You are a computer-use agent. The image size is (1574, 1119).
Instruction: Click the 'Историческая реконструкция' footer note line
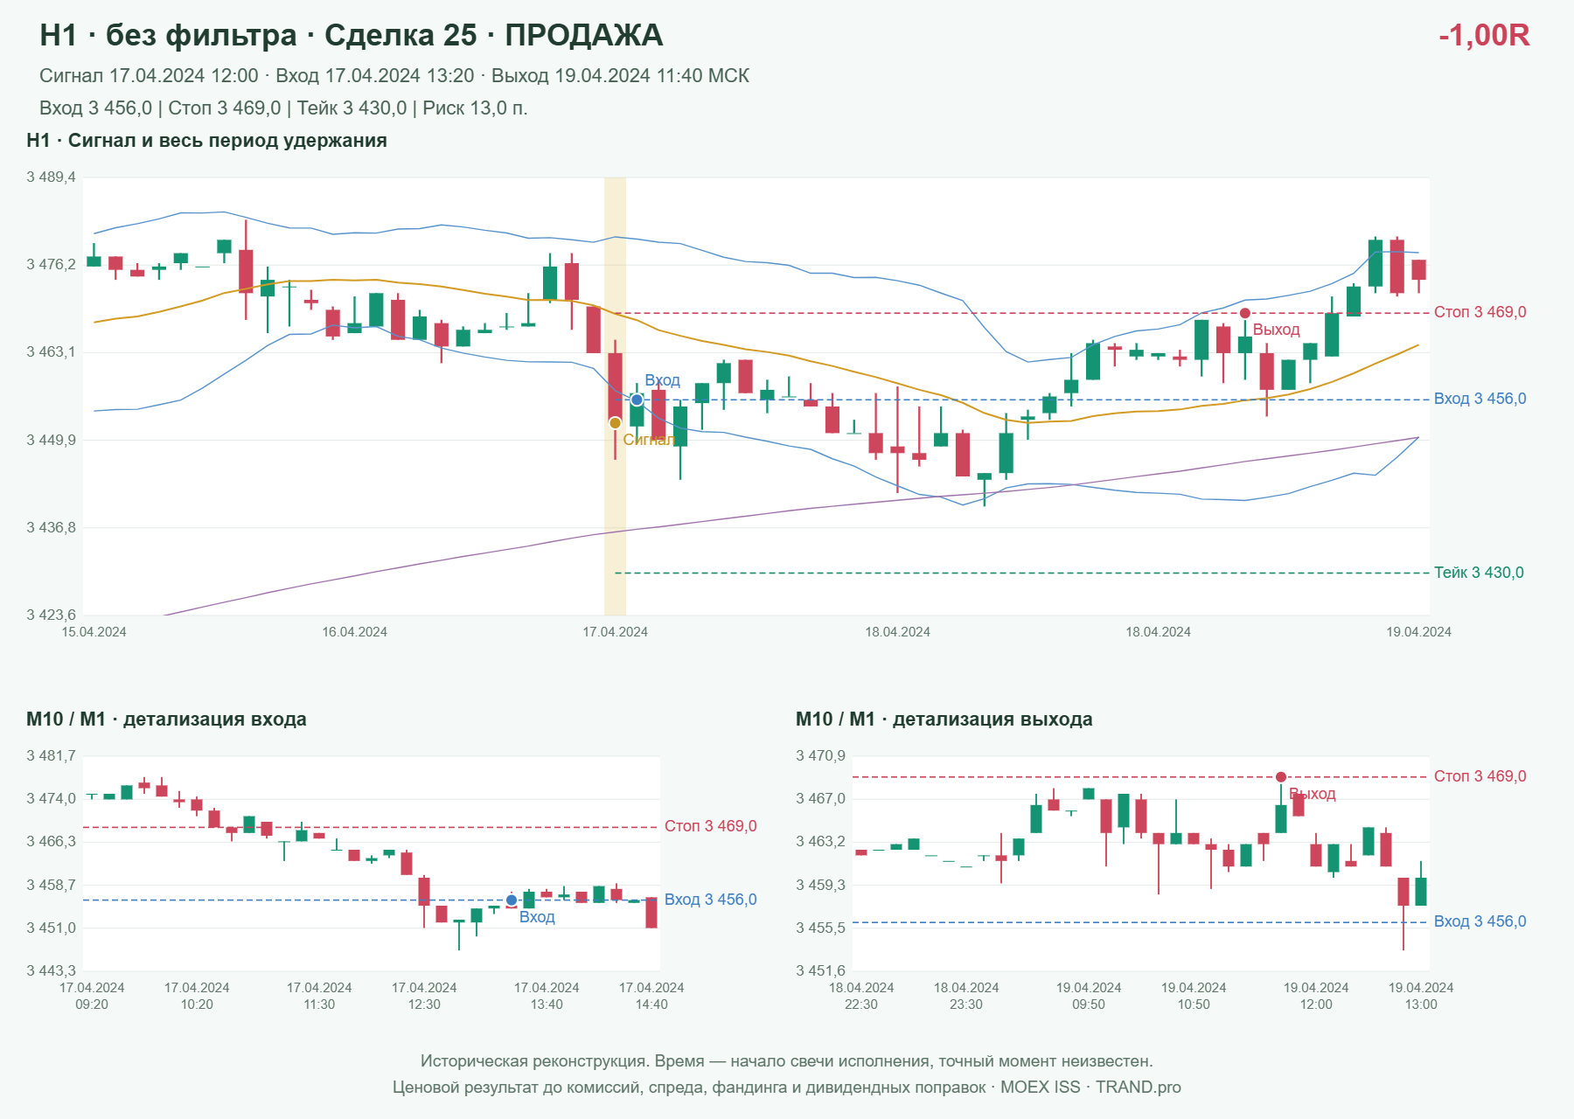(x=787, y=1061)
